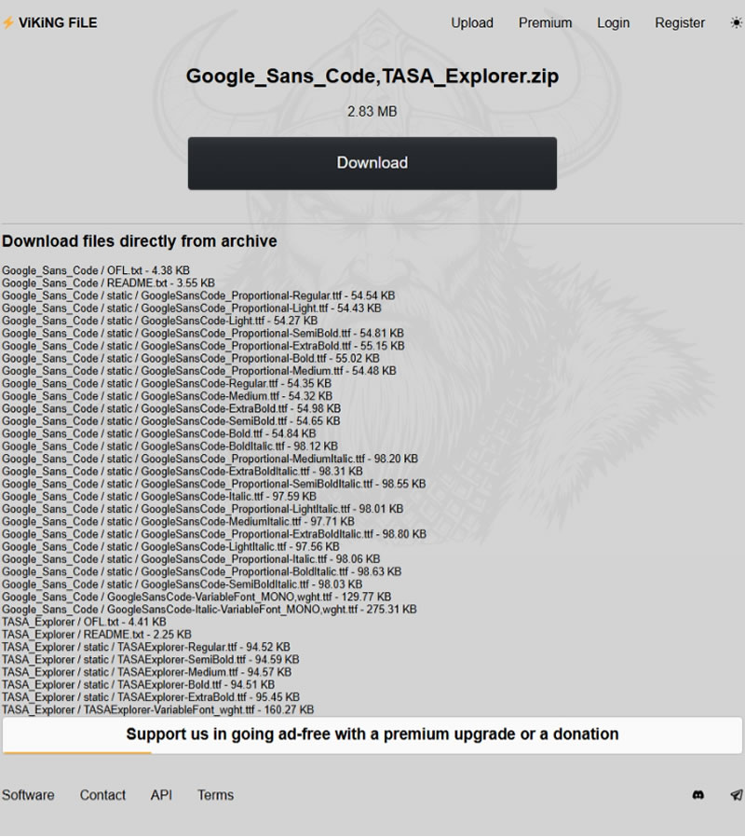This screenshot has width=745, height=837.
Task: Download GoogleSansCode-VariableFont_MONO,wght.ttf
Action: click(196, 597)
